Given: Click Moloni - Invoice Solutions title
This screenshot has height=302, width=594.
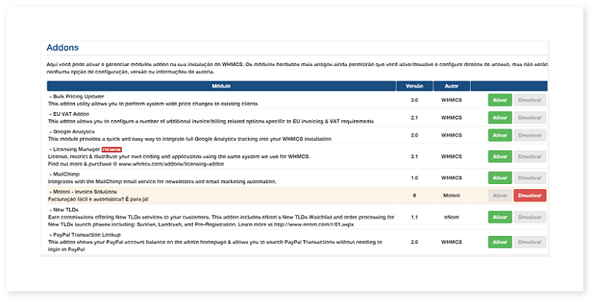Looking at the screenshot, I should pos(85,192).
